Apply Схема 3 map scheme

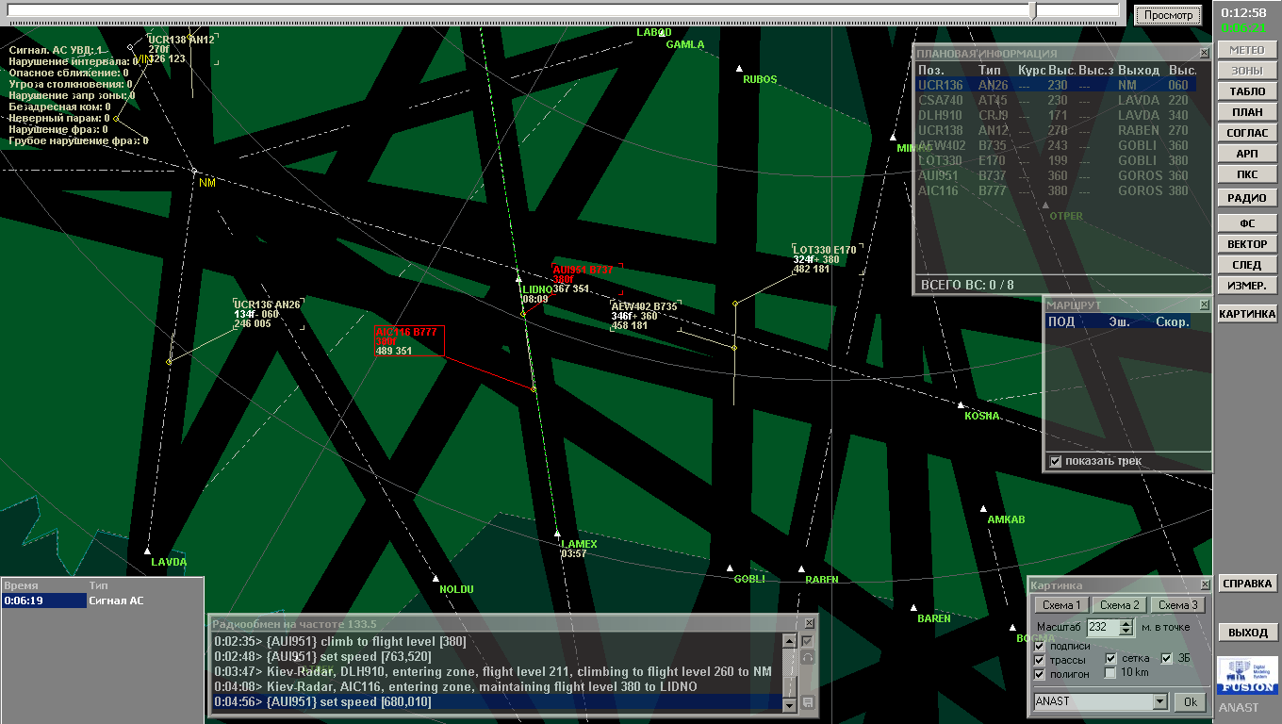[x=1177, y=605]
